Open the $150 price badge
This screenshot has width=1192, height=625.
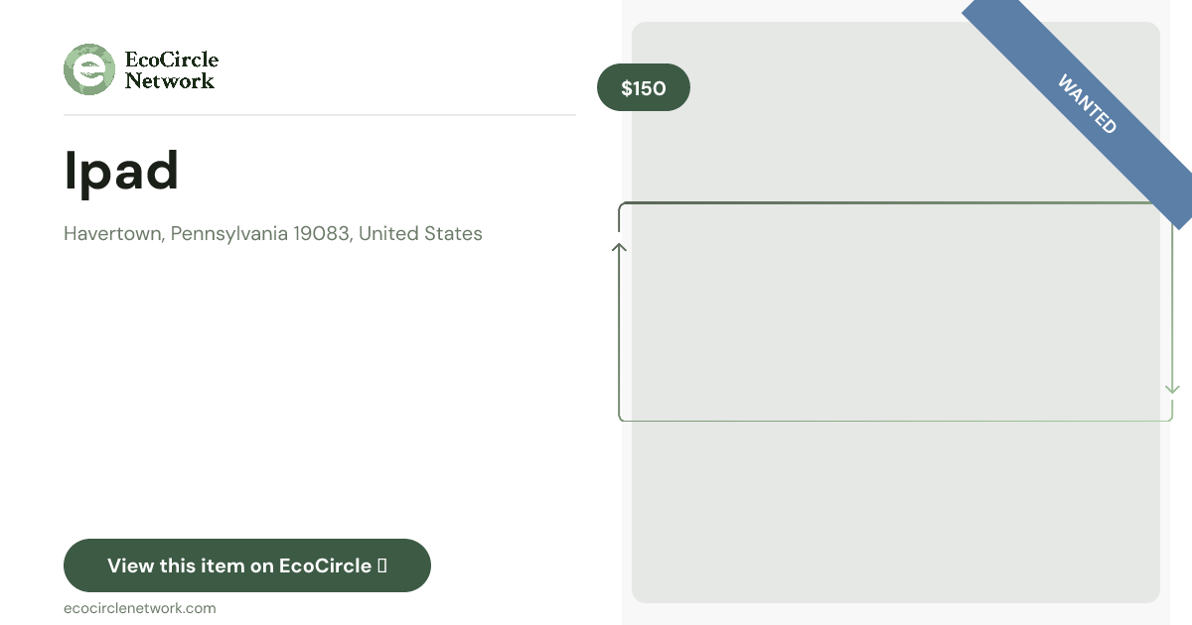[644, 87]
